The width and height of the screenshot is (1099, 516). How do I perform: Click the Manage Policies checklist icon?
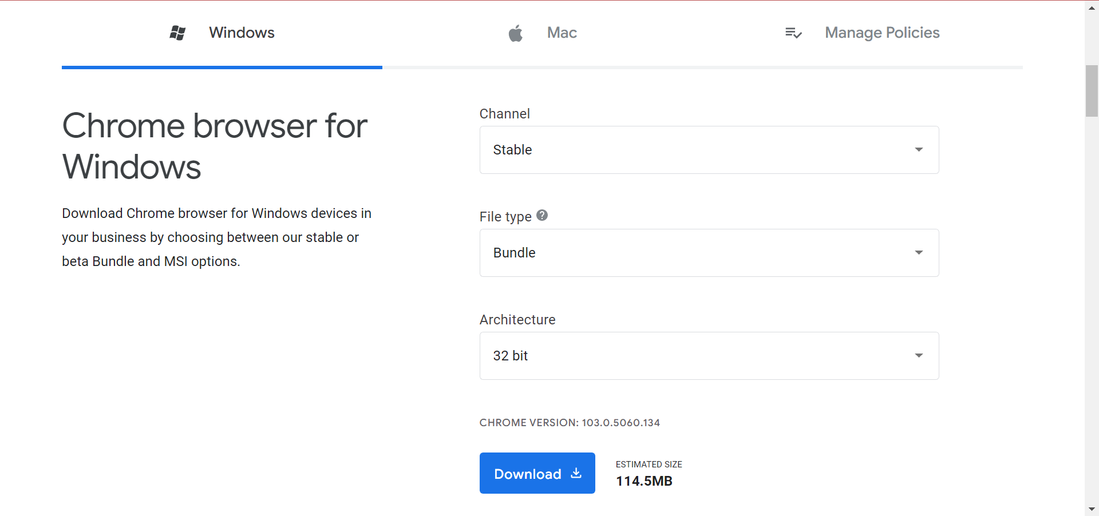[x=793, y=33]
